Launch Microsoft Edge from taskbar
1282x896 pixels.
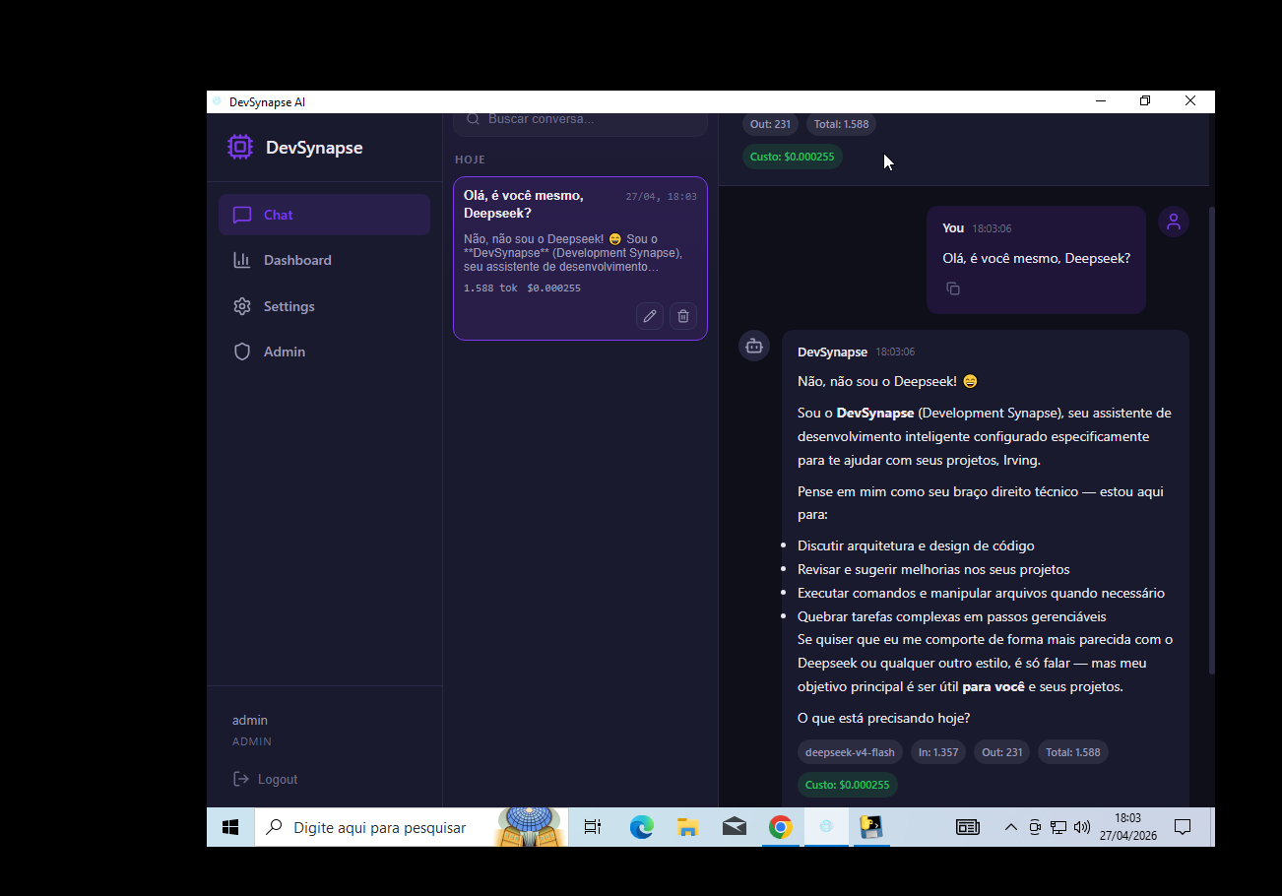[642, 827]
